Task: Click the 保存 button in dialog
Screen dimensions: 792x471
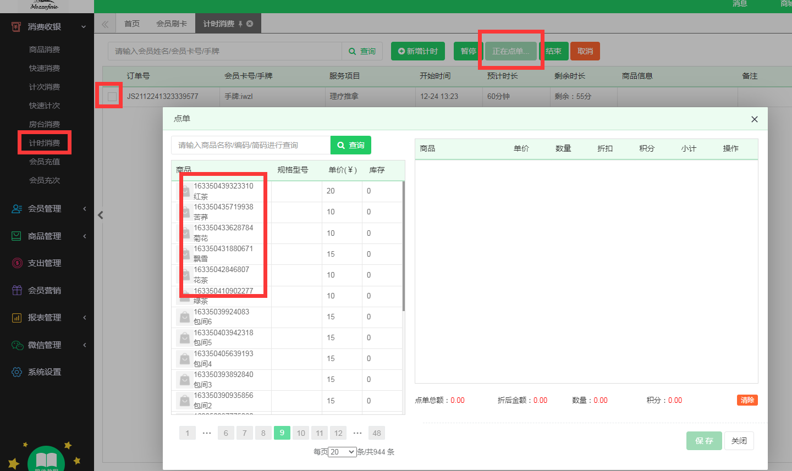Action: pos(704,441)
